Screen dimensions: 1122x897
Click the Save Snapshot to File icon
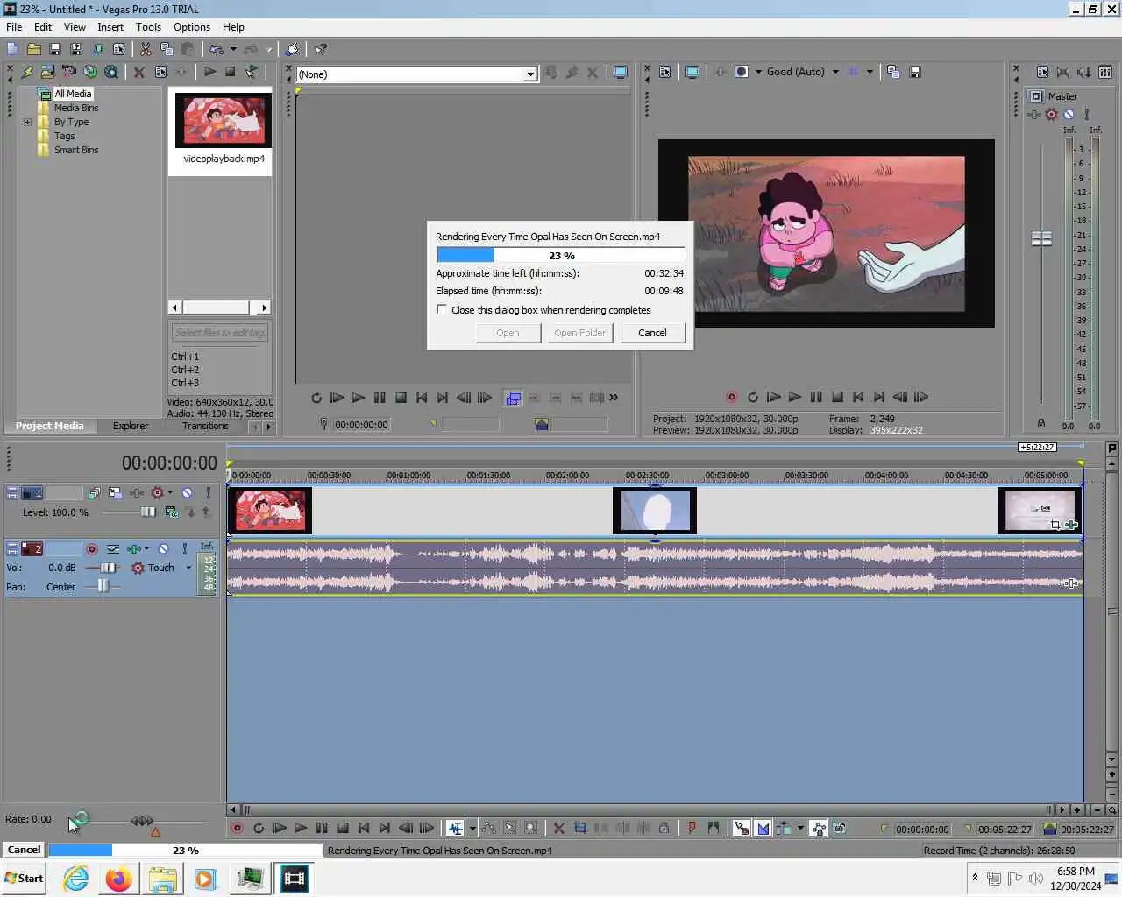click(914, 72)
